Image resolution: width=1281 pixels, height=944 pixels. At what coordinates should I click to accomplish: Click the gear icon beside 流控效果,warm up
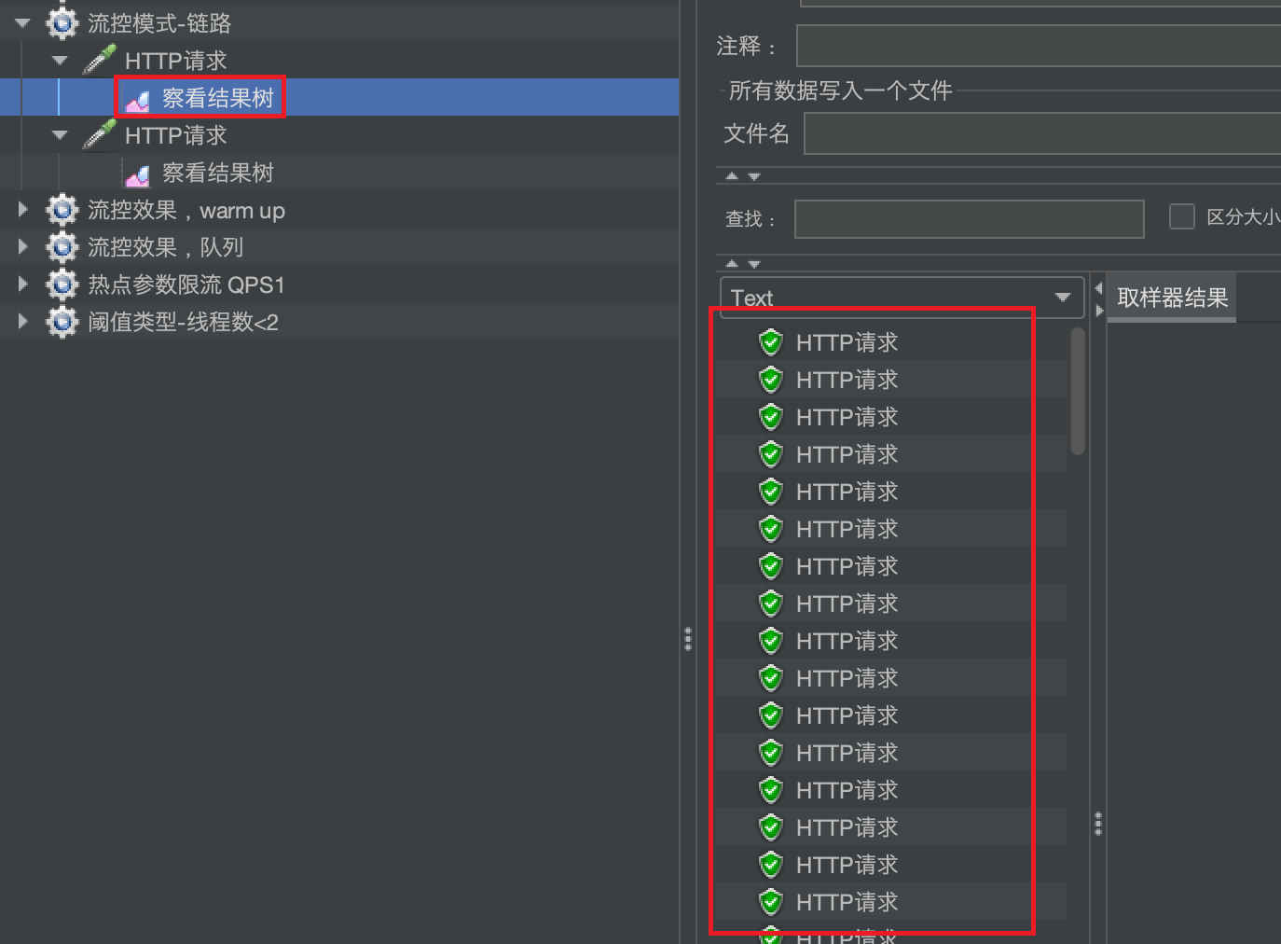pos(62,210)
